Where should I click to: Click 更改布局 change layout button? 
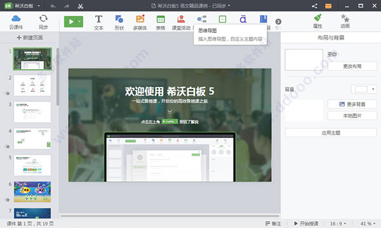click(x=352, y=66)
